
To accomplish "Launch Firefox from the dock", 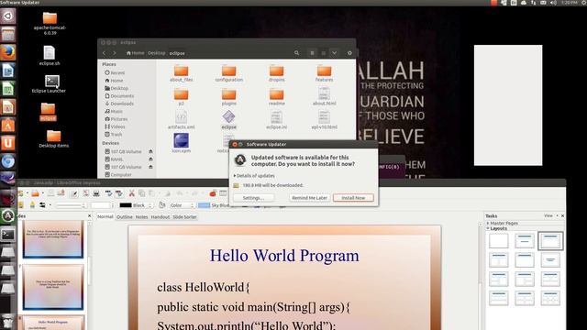I will coord(8,52).
